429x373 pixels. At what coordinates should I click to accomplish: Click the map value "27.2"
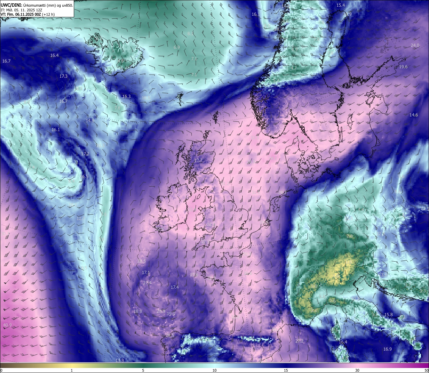(299, 341)
